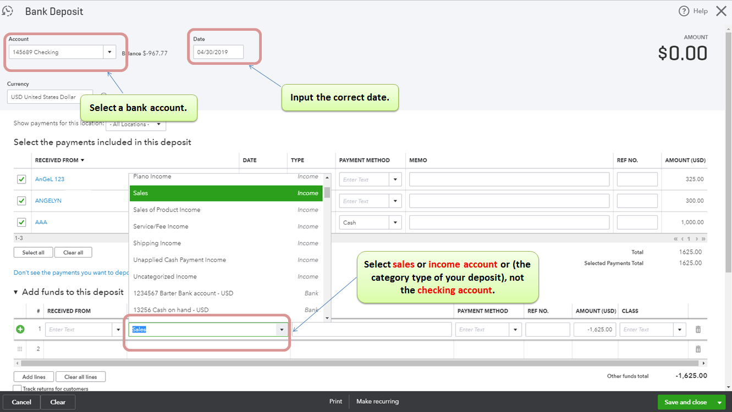Click the Currency USD United States Dollar field

click(x=50, y=97)
